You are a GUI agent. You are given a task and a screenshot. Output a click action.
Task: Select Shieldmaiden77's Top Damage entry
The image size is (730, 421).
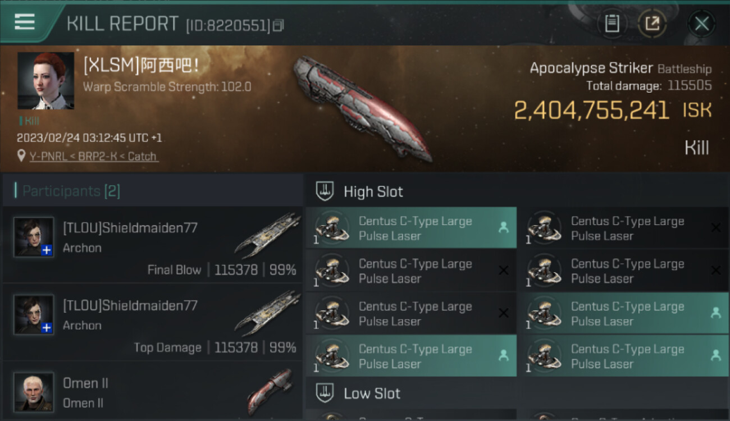(153, 322)
